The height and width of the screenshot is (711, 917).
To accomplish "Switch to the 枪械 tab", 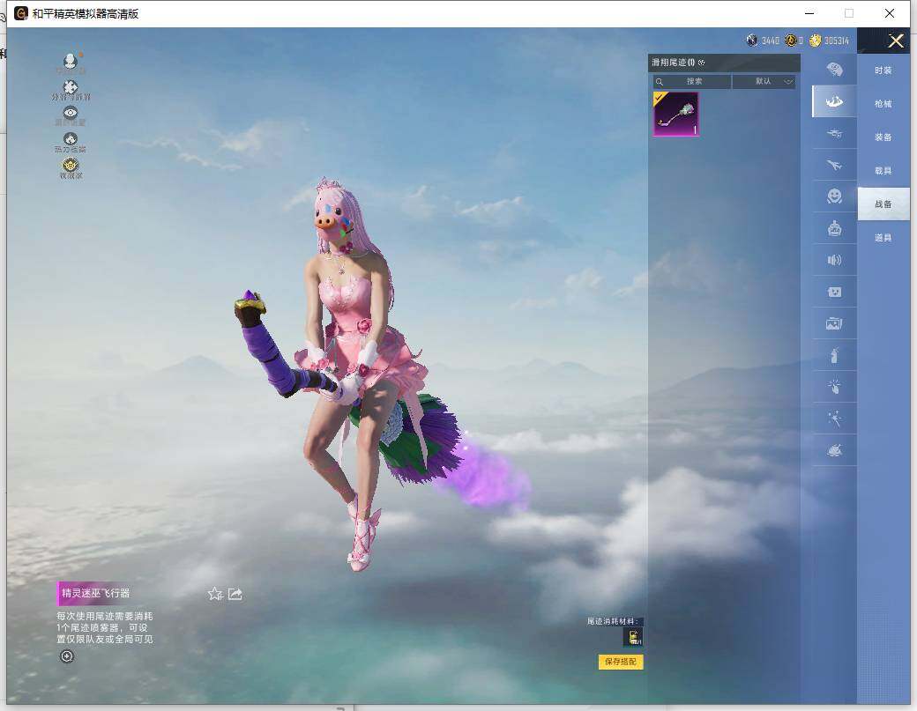I will point(883,103).
